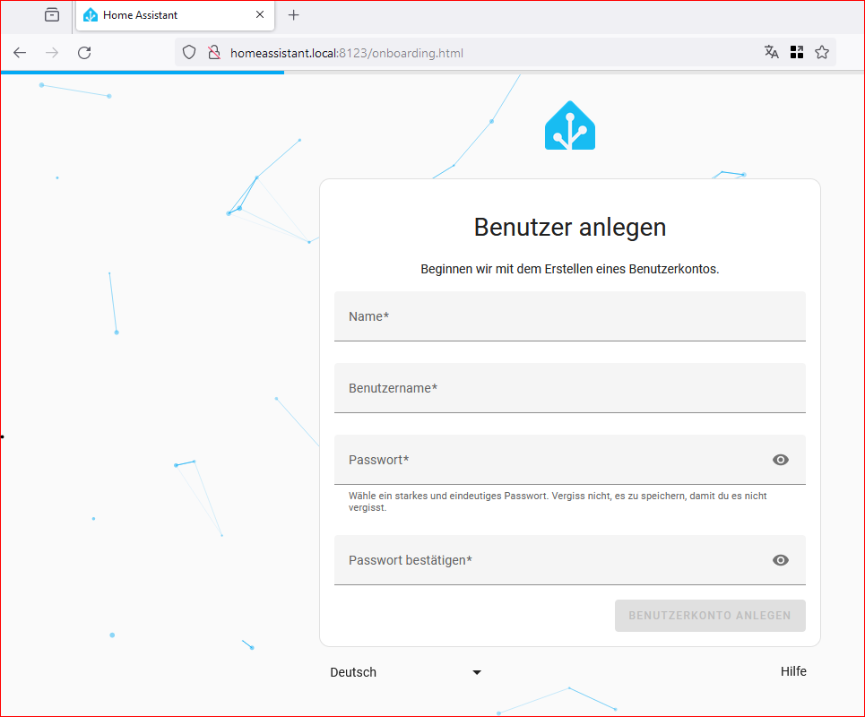The width and height of the screenshot is (865, 717).
Task: Focus the Passwort bestätigen field
Action: tap(570, 560)
